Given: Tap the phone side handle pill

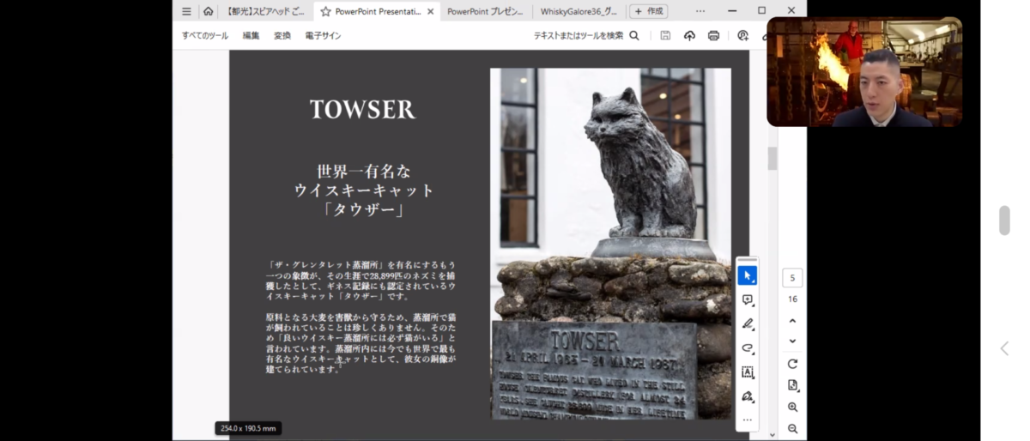Looking at the screenshot, I should tap(1004, 220).
